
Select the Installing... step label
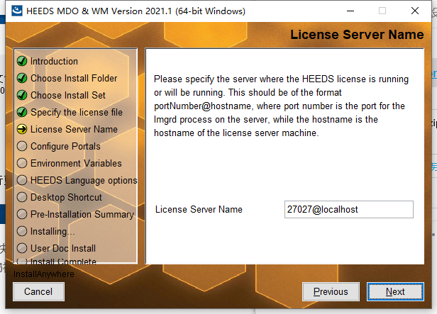pyautogui.click(x=52, y=231)
